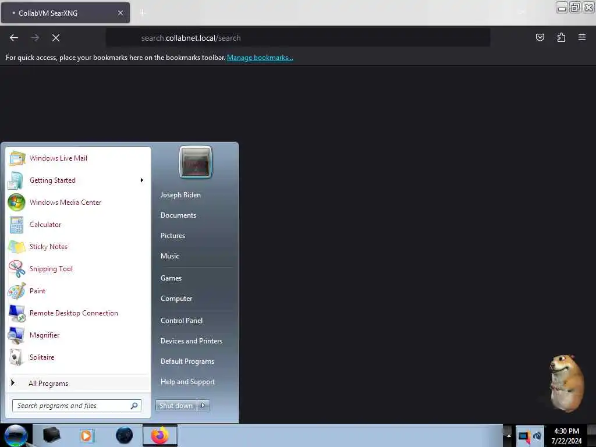Image resolution: width=596 pixels, height=447 pixels.
Task: Open Joseph Biden user folder
Action: click(180, 195)
